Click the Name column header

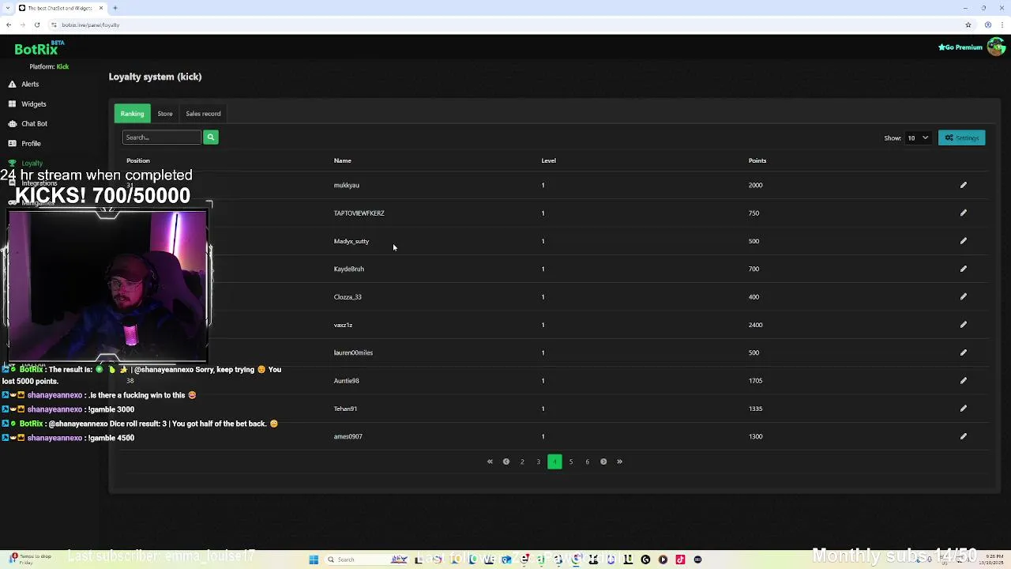342,160
